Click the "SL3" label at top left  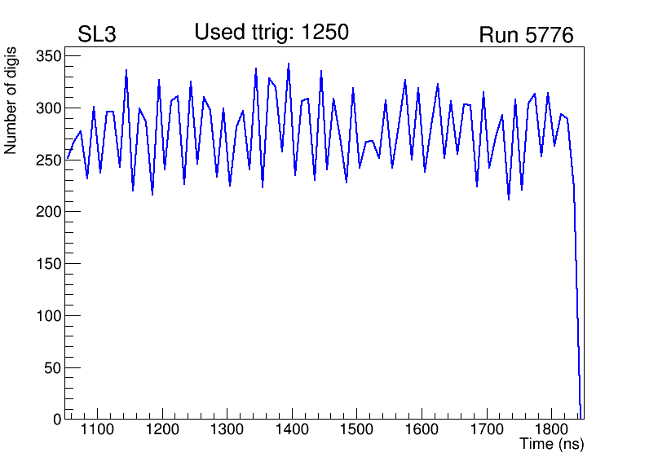click(x=97, y=35)
